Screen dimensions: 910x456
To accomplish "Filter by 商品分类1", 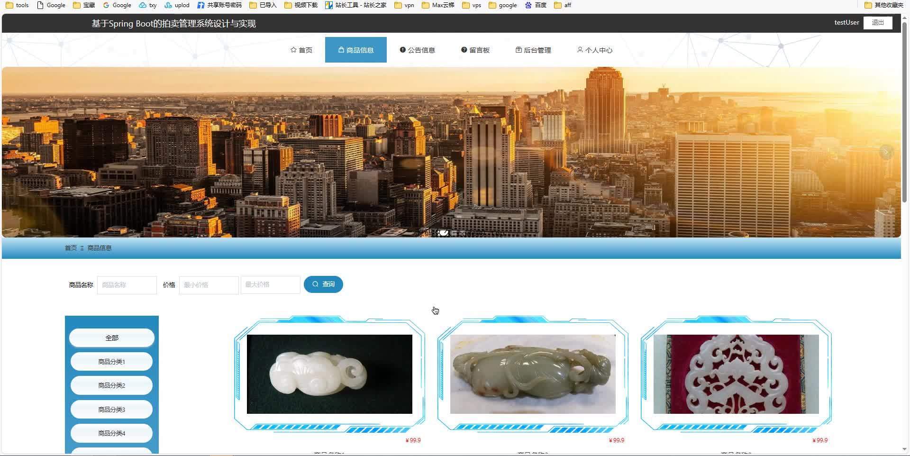I will pyautogui.click(x=112, y=362).
